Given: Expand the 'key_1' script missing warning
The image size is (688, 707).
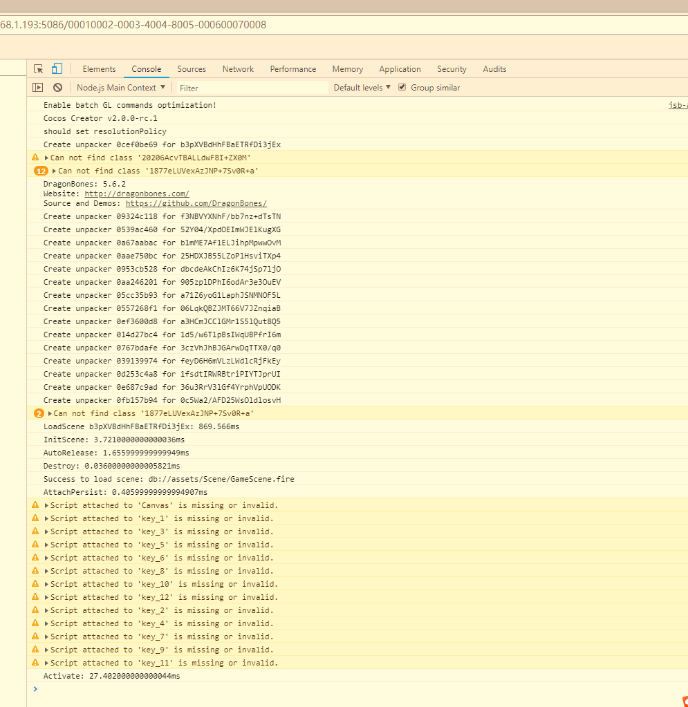Looking at the screenshot, I should pyautogui.click(x=46, y=518).
